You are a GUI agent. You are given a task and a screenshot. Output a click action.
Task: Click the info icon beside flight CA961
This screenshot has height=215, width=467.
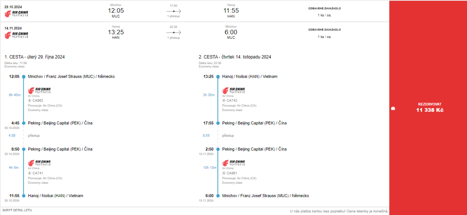(x=224, y=173)
